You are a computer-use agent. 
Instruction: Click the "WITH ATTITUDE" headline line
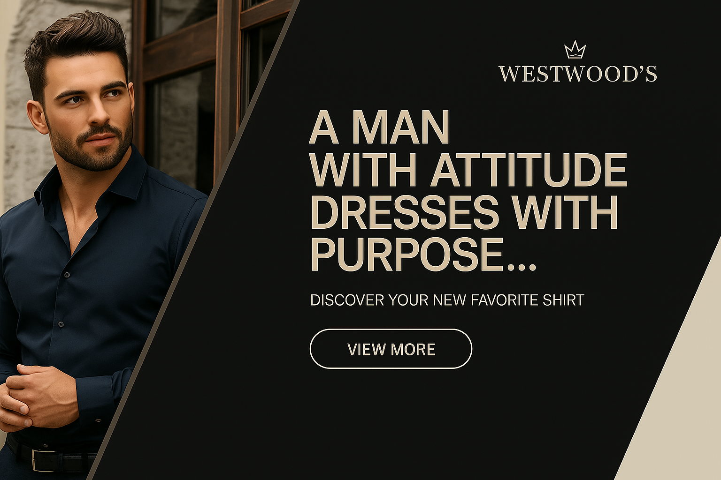(x=468, y=170)
